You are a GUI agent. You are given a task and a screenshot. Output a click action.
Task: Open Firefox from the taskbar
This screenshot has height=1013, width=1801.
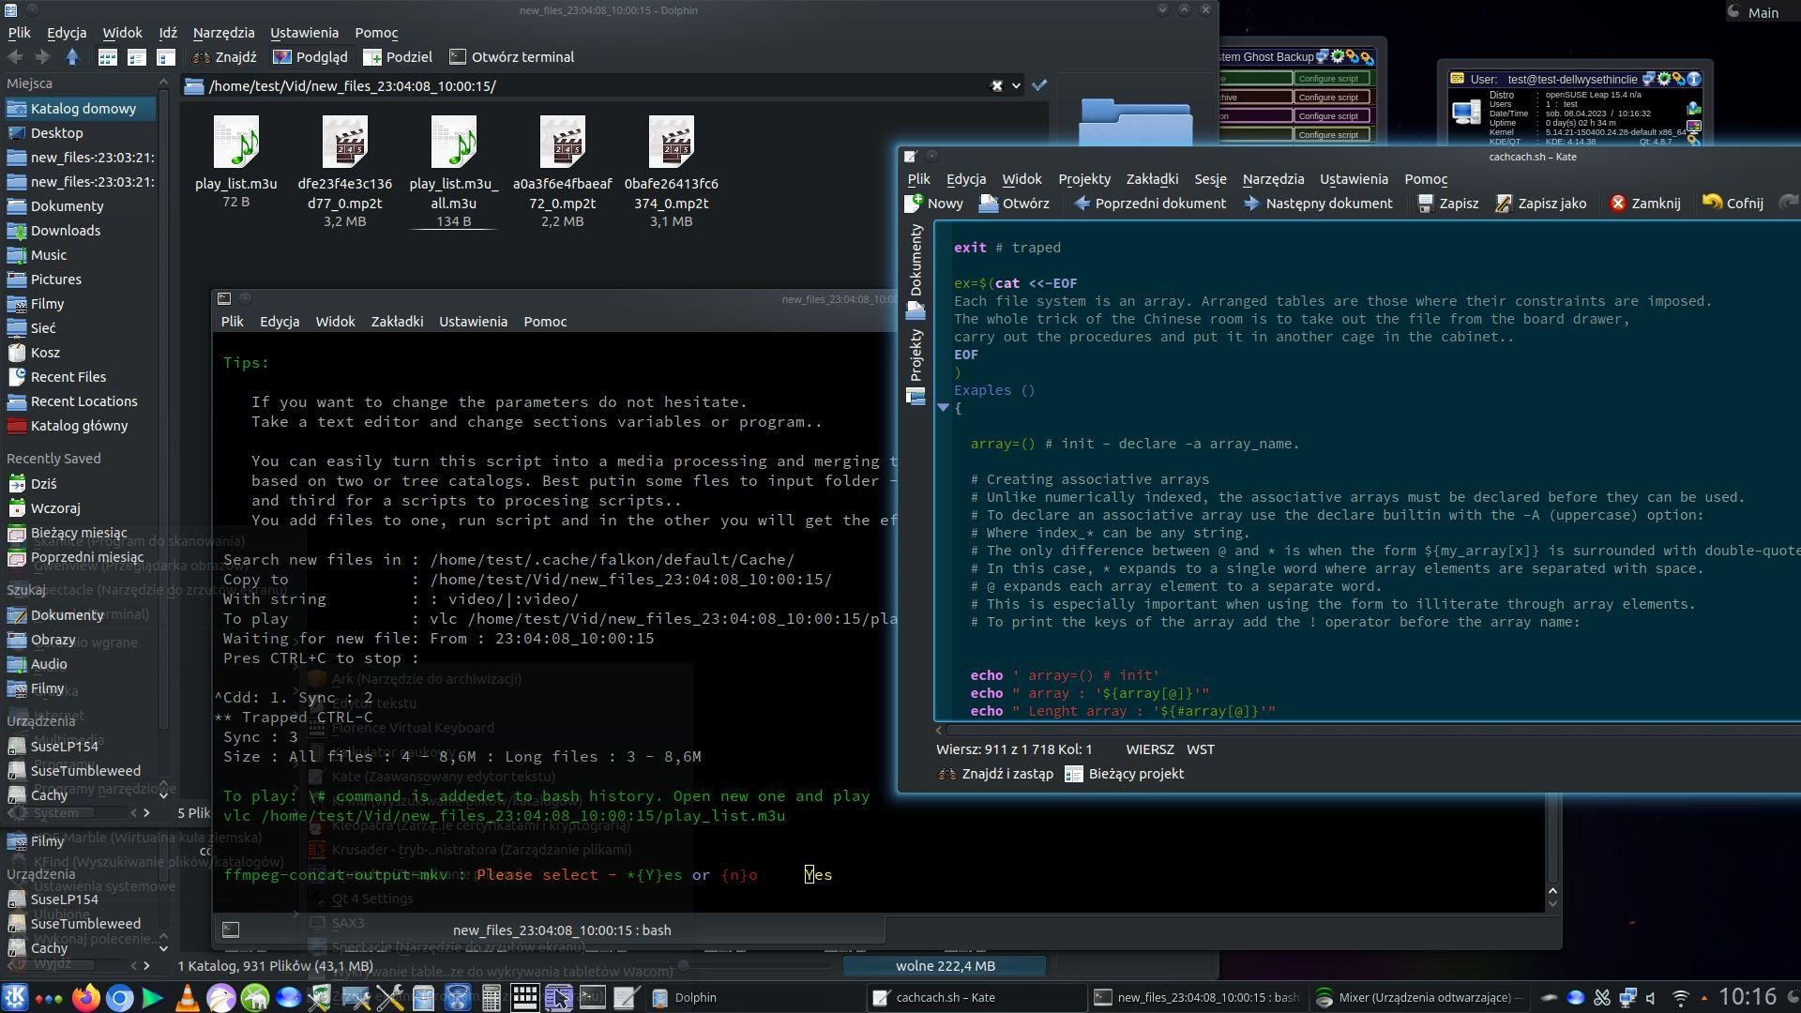[85, 998]
